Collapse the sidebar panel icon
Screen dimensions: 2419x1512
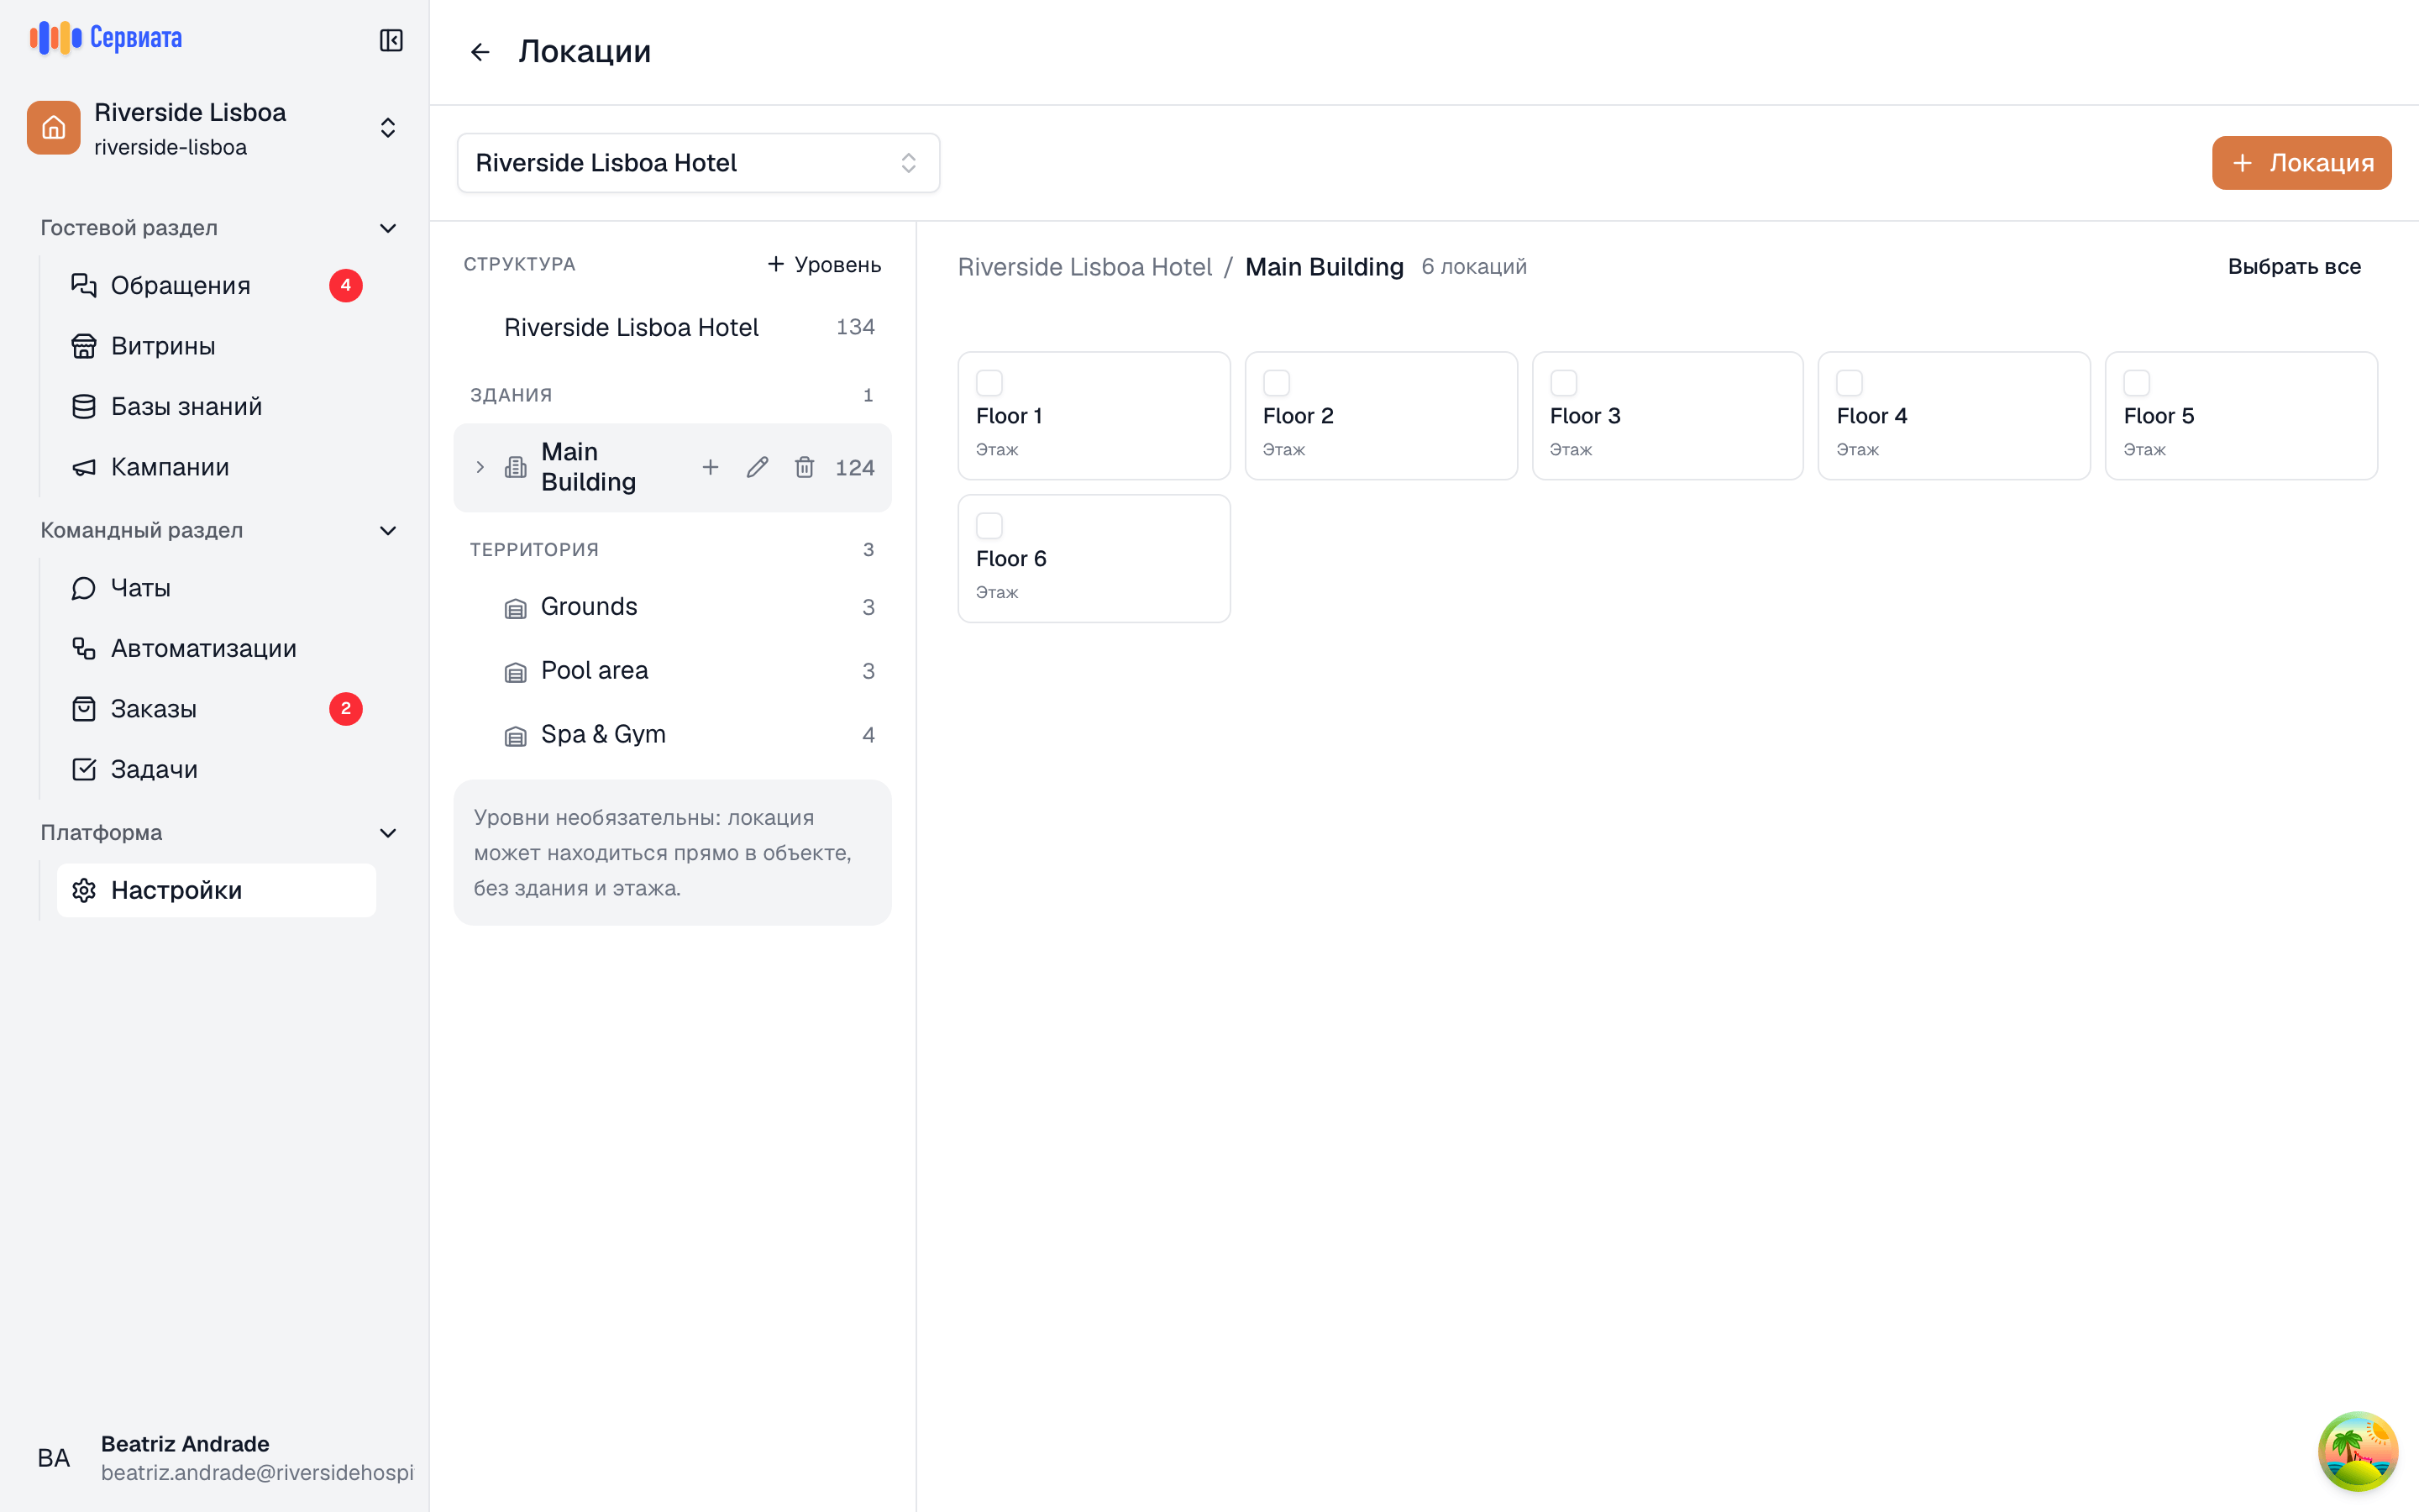tap(391, 40)
